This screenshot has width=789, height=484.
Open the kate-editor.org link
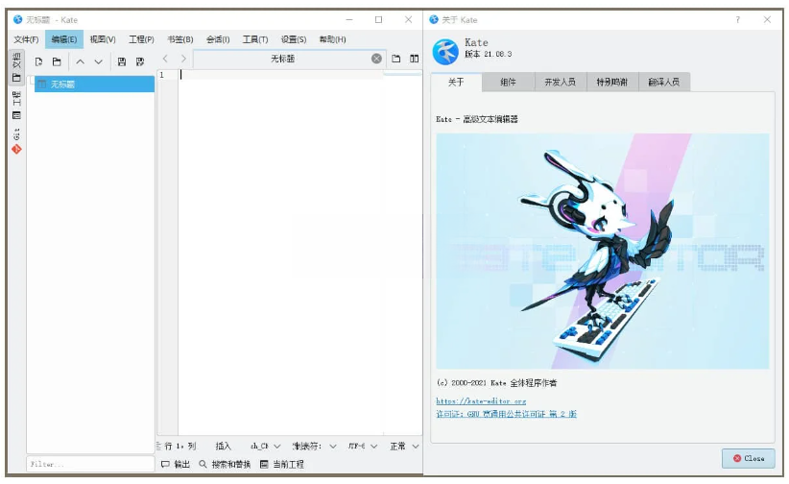tap(481, 400)
